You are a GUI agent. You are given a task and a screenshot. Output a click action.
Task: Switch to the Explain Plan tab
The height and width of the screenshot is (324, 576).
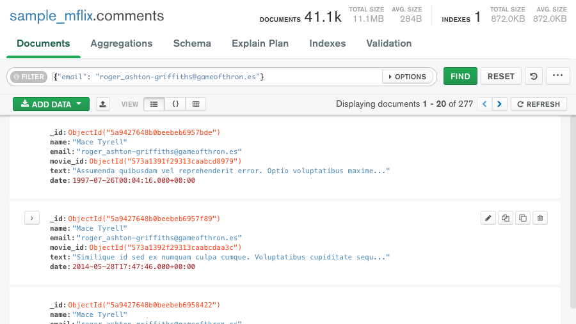(x=260, y=43)
